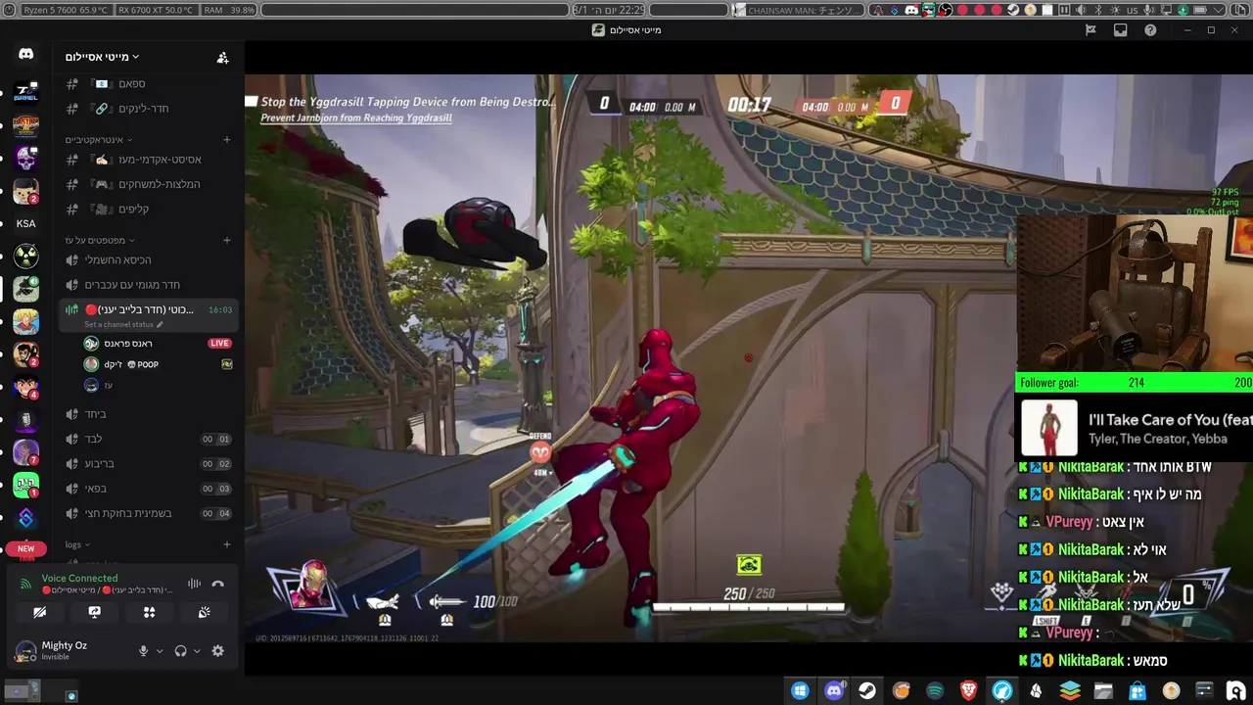Open Brave browser from taskbar
Viewport: 1253px width, 705px height.
point(969,690)
